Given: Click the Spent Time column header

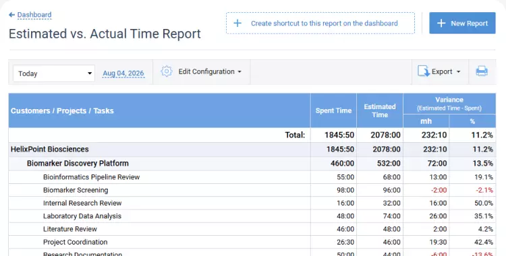Looking at the screenshot, I should pos(333,110).
